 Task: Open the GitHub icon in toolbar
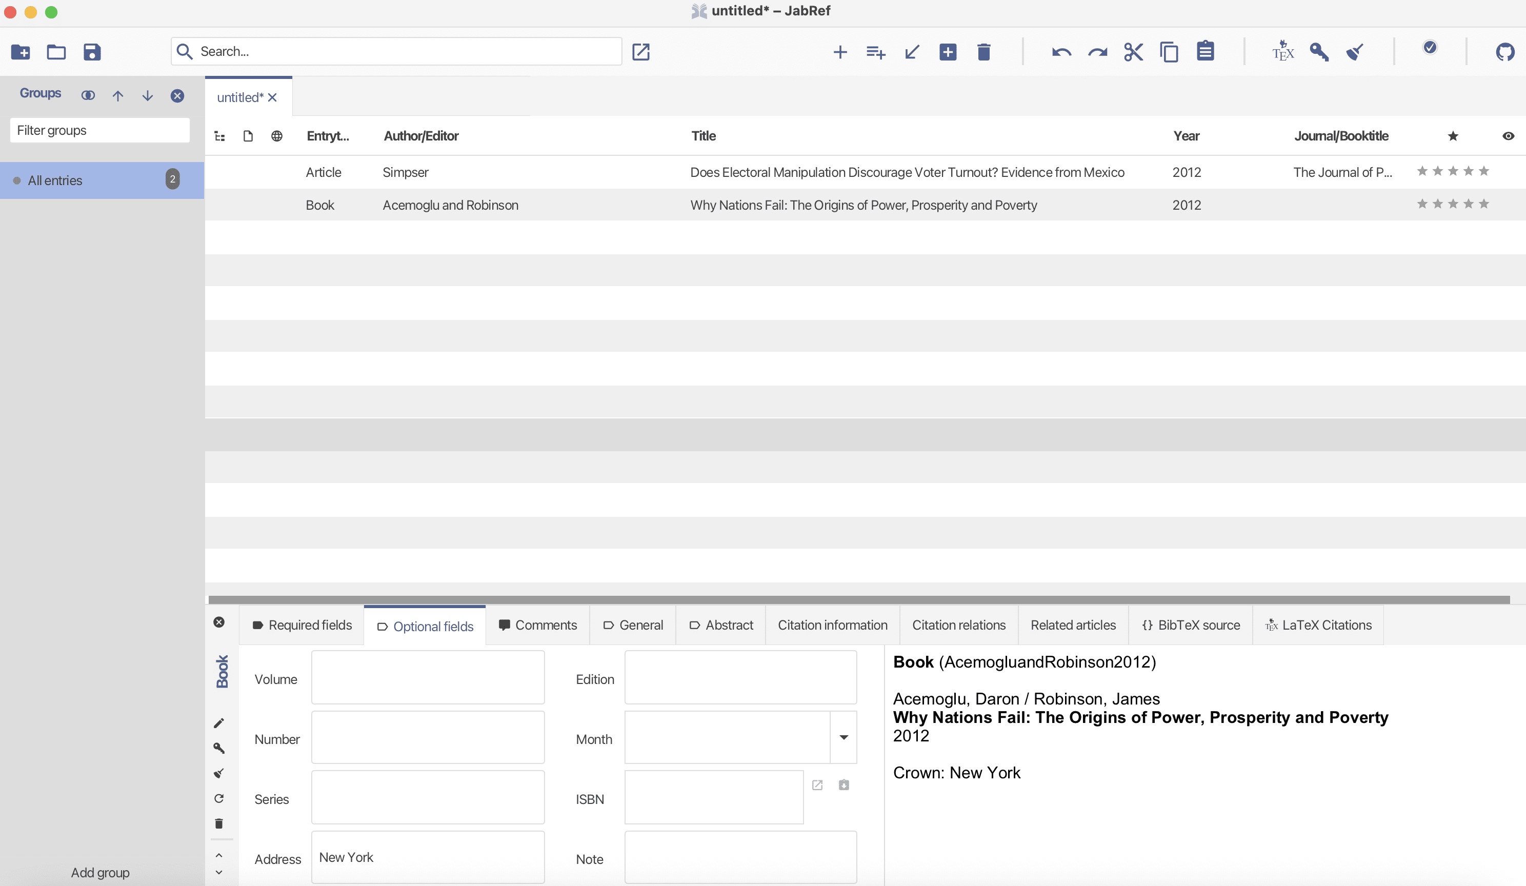point(1504,52)
